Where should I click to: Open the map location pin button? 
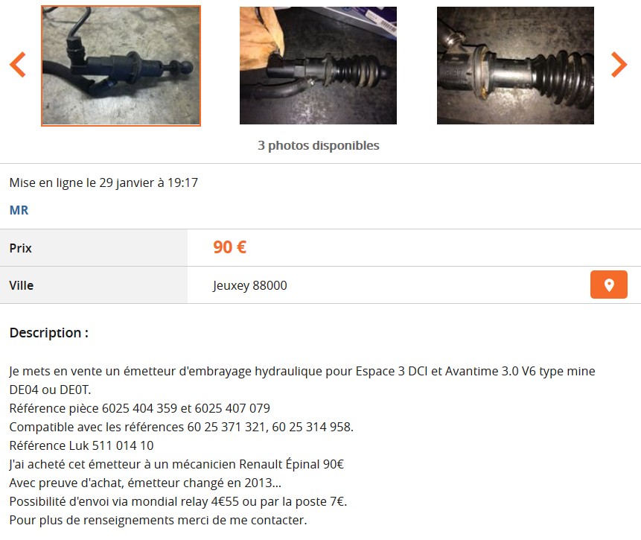tap(608, 285)
